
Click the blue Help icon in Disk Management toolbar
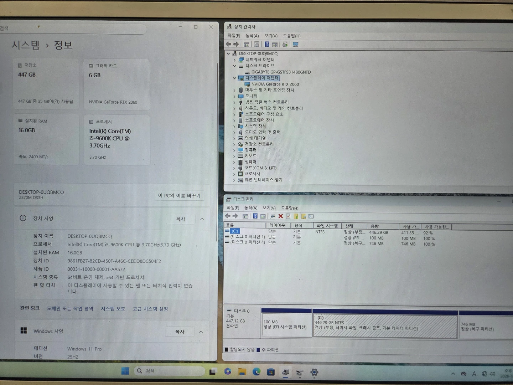click(255, 216)
